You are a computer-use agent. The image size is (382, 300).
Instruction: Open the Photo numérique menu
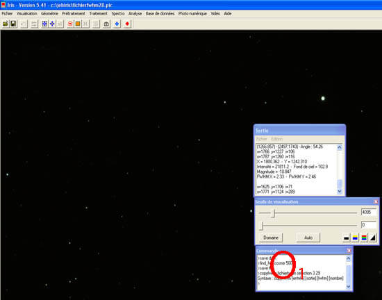[192, 14]
